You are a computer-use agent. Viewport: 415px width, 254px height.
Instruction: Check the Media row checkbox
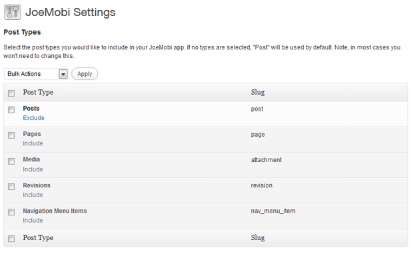(11, 161)
